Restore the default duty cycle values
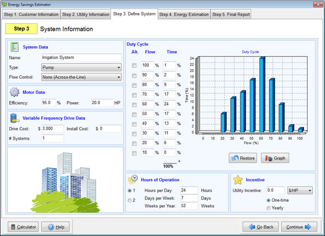This screenshot has height=236, width=325. coord(243,158)
